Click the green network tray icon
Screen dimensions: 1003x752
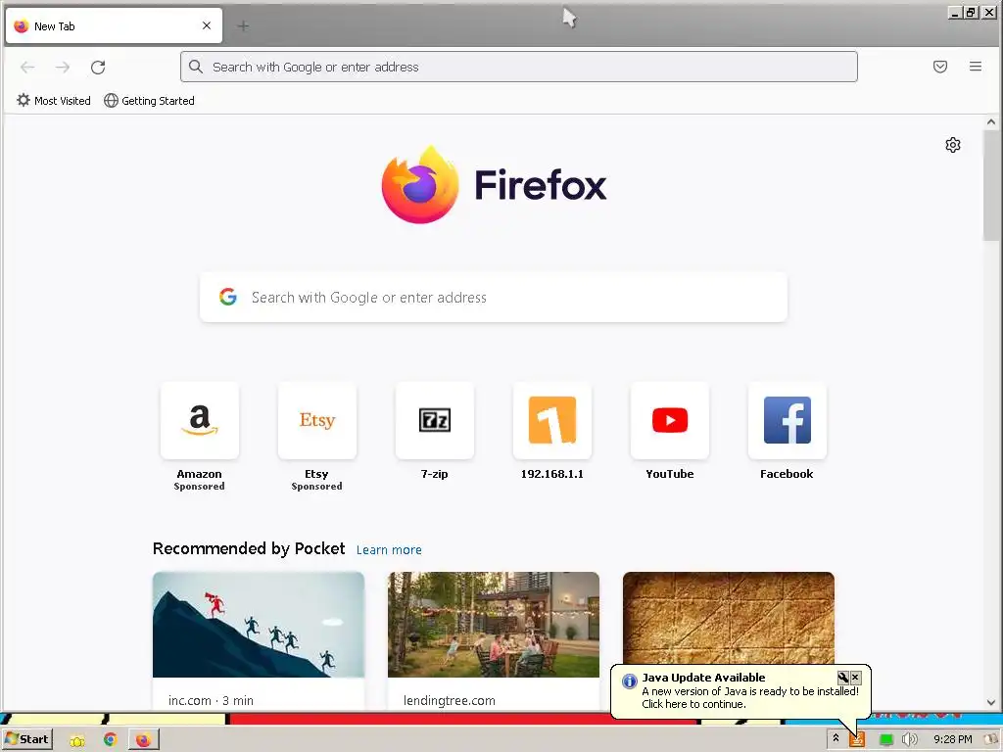pos(885,740)
